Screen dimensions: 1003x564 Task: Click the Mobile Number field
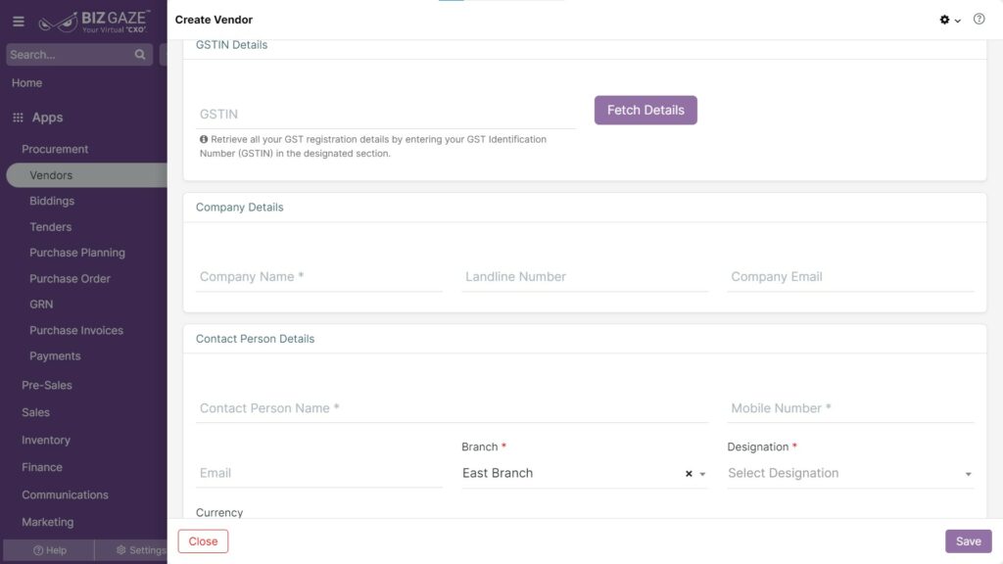[850, 408]
